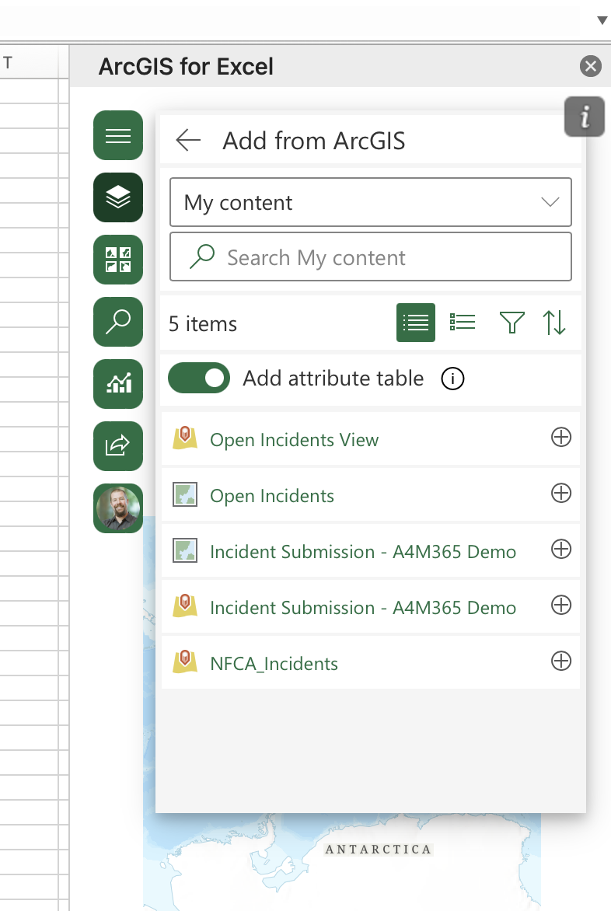Expand dropdown arrow at top right
This screenshot has height=911, width=611.
pos(602,20)
